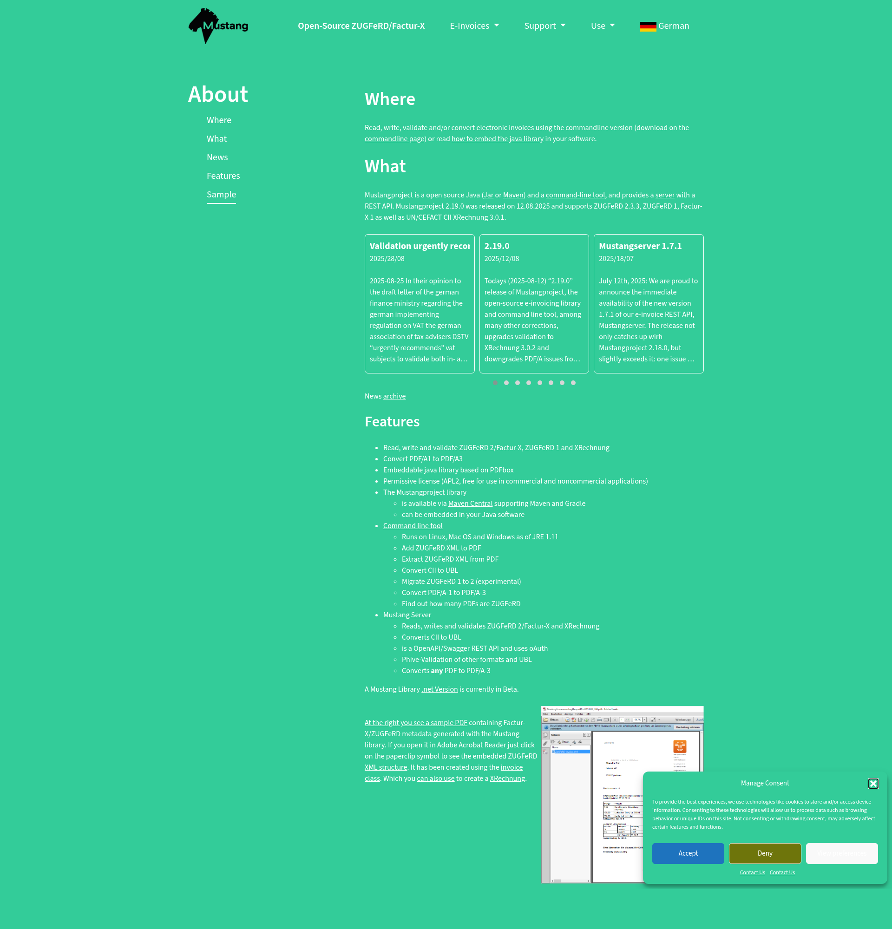The image size is (892, 929).
Task: Open the .net Version link
Action: pos(439,689)
